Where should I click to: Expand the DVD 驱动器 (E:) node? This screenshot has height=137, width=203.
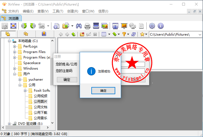pos(9,124)
